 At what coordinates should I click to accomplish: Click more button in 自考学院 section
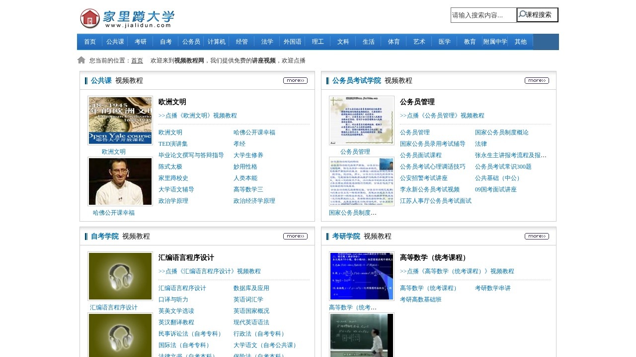point(296,236)
